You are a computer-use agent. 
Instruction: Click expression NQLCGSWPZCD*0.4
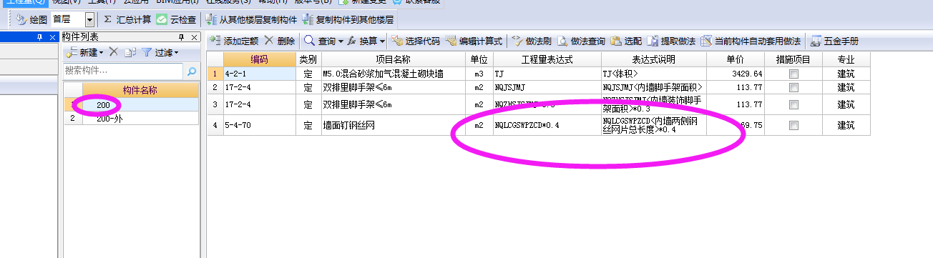(x=547, y=126)
